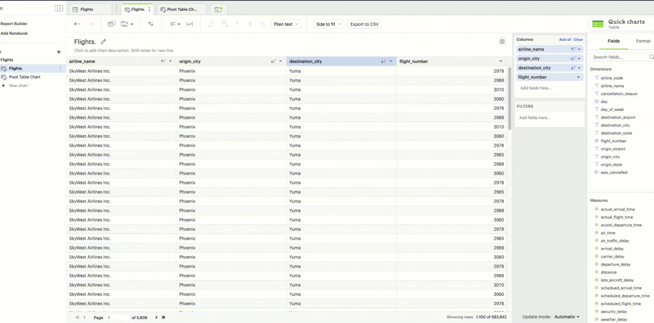Edit the Flights title with pencil icon
This screenshot has height=323, width=654.
click(x=104, y=42)
